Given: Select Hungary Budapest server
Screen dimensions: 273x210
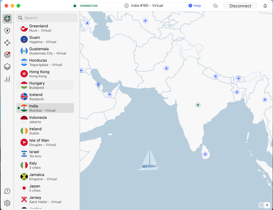Looking at the screenshot, I should 45,85.
